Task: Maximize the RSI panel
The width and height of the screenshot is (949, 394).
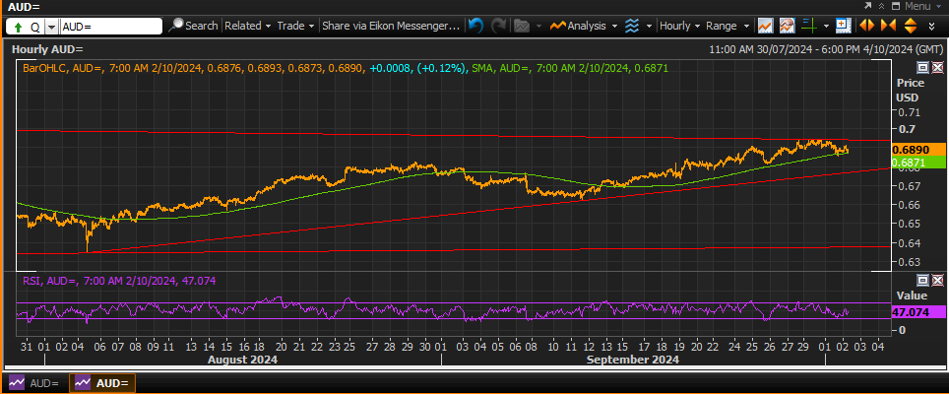Action: click(x=923, y=280)
